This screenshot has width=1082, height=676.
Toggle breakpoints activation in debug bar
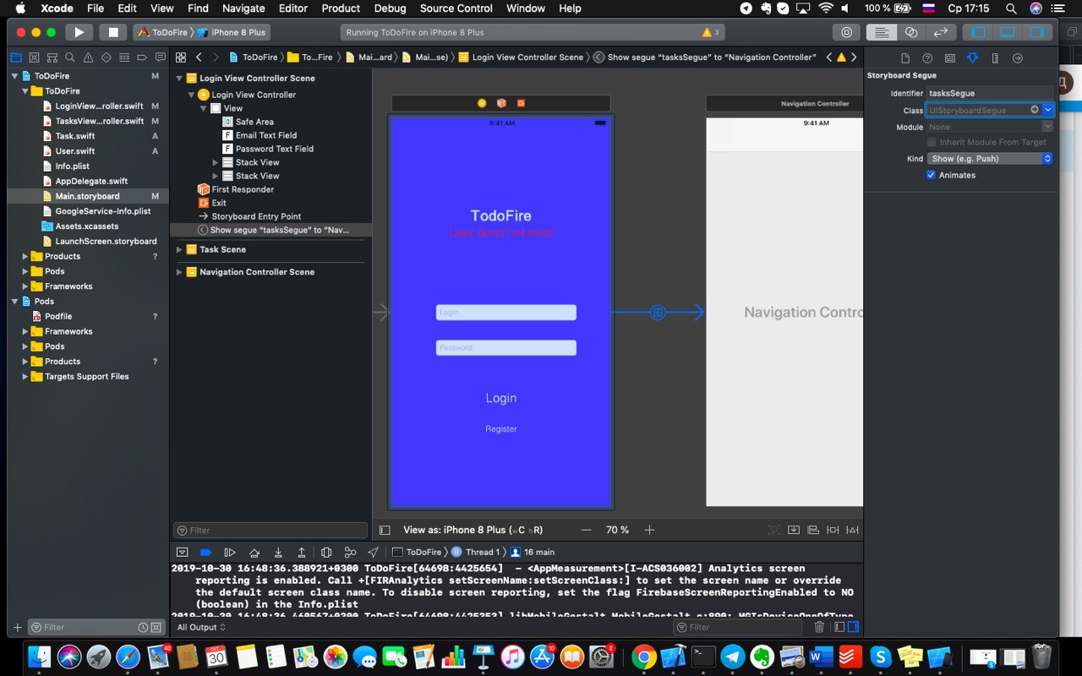[x=205, y=552]
